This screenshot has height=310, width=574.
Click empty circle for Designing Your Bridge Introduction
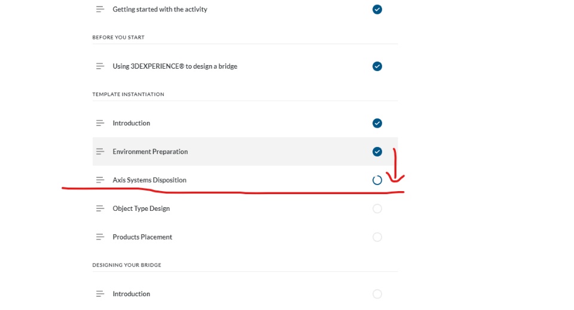[x=377, y=294]
